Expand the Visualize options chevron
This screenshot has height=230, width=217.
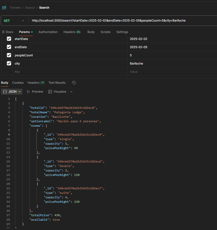coord(71,92)
